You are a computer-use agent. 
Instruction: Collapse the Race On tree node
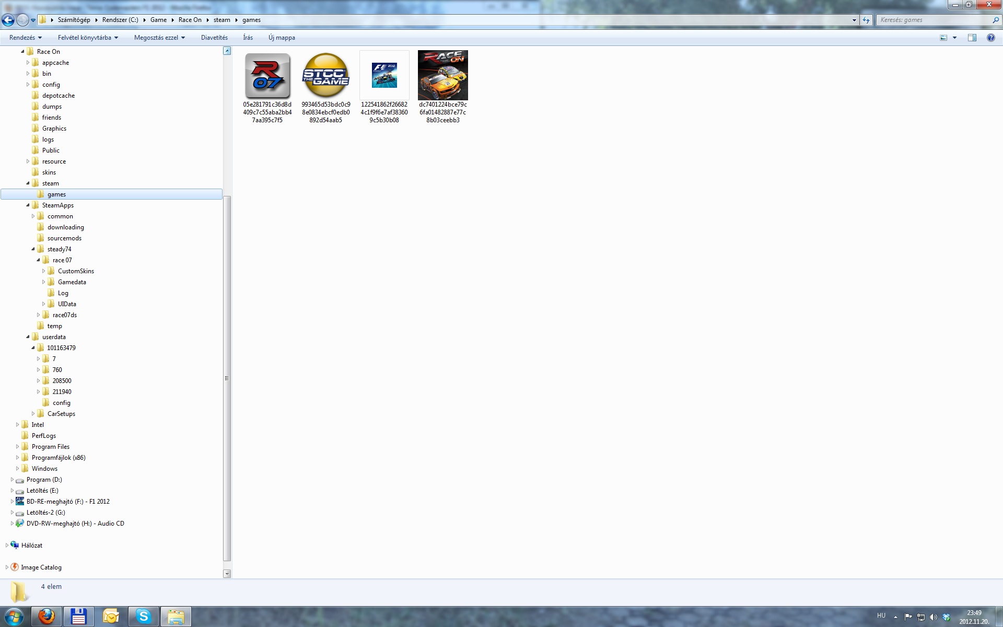22,51
